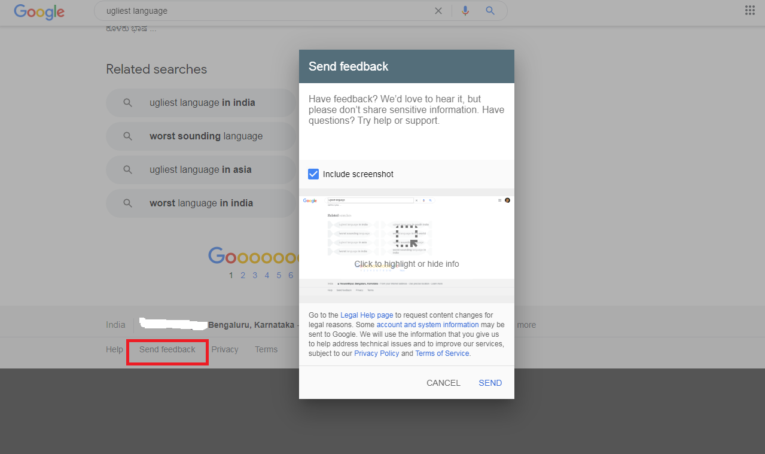765x454 pixels.
Task: Go to results page 5
Action: pos(279,275)
